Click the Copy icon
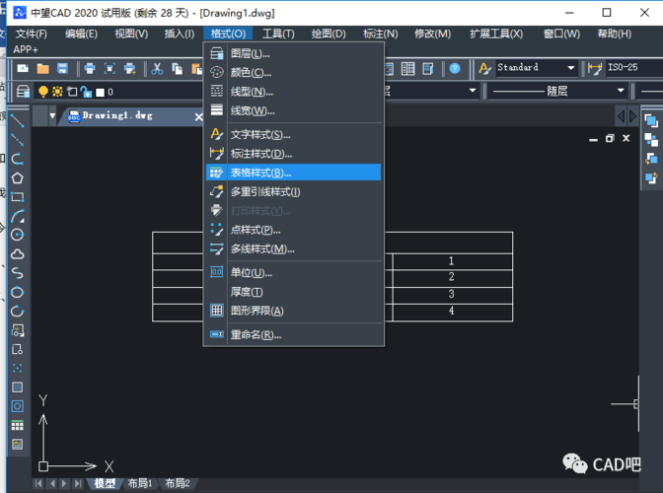 pyautogui.click(x=177, y=68)
